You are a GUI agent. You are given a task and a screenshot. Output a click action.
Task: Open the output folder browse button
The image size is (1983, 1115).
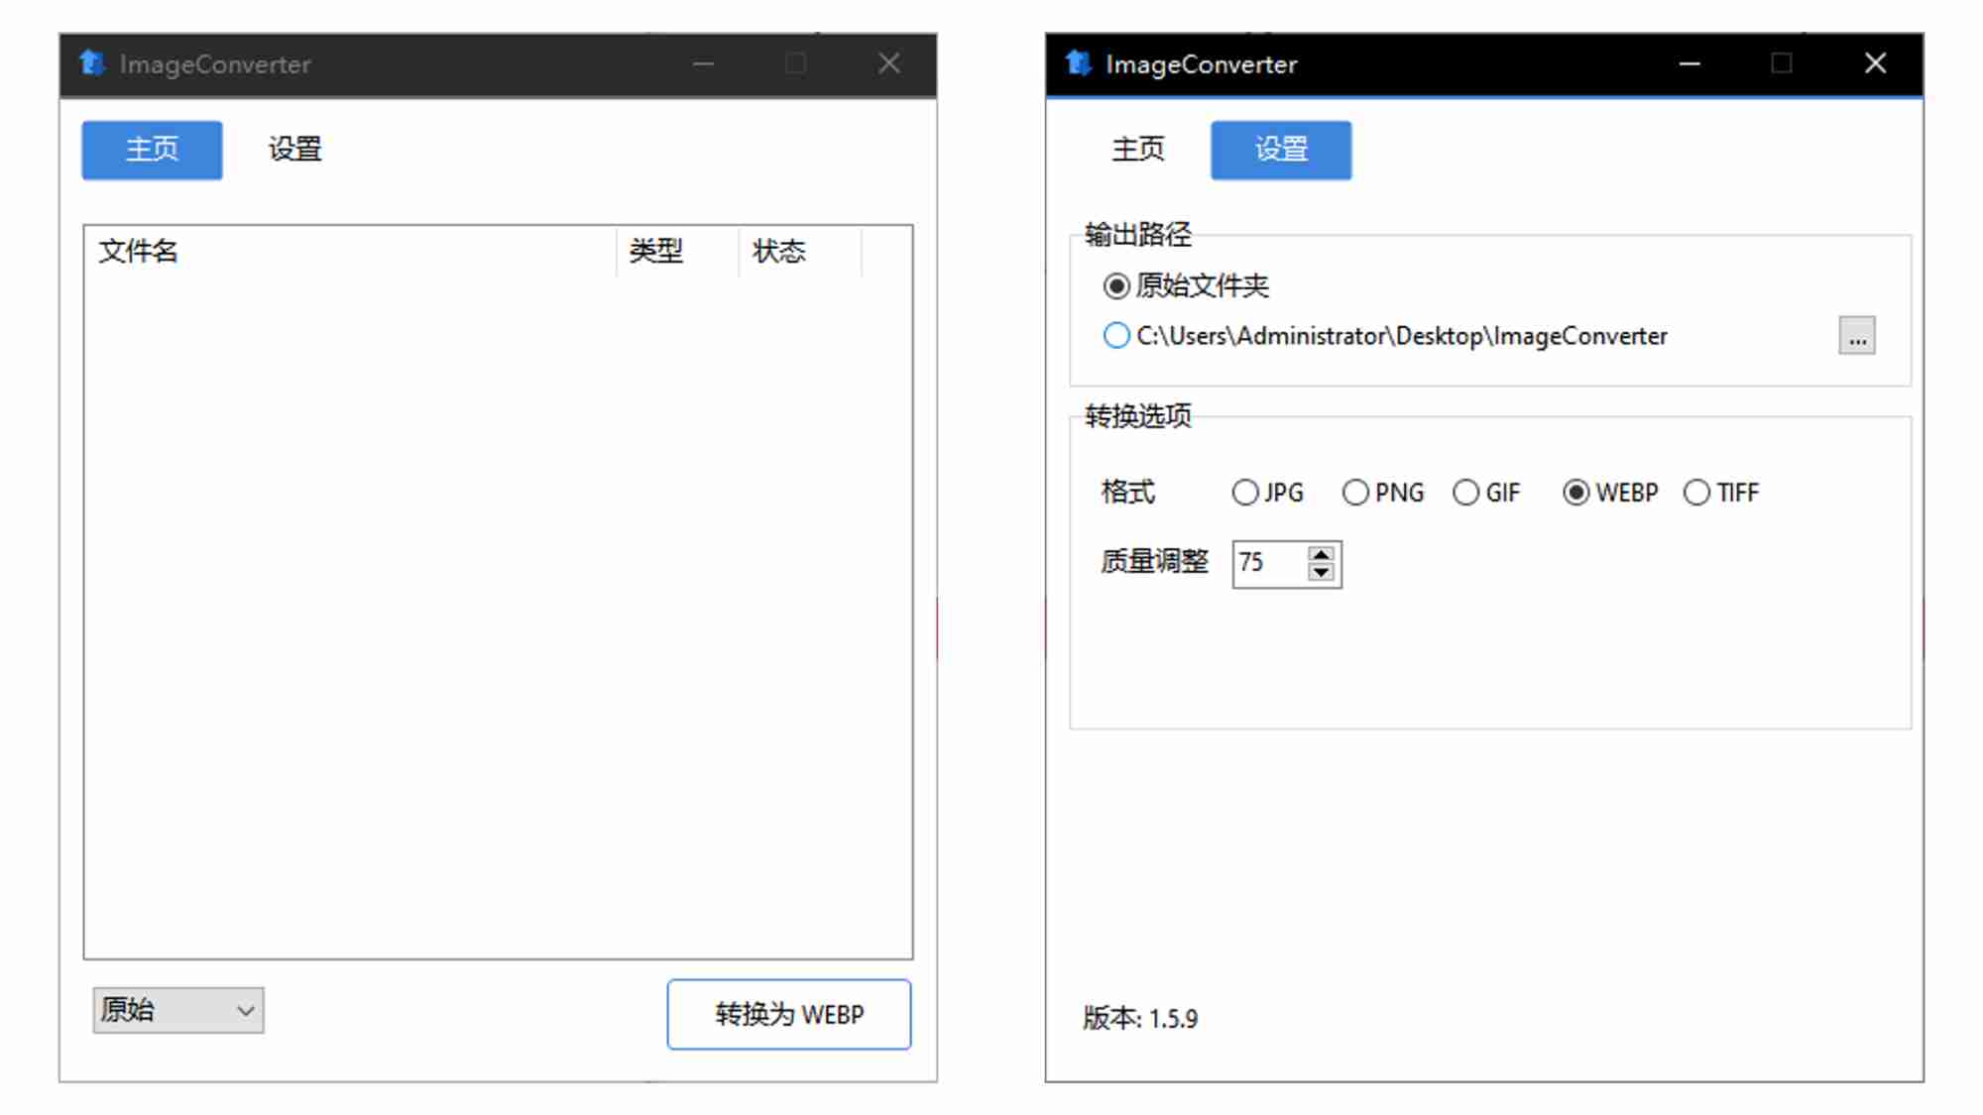1856,336
